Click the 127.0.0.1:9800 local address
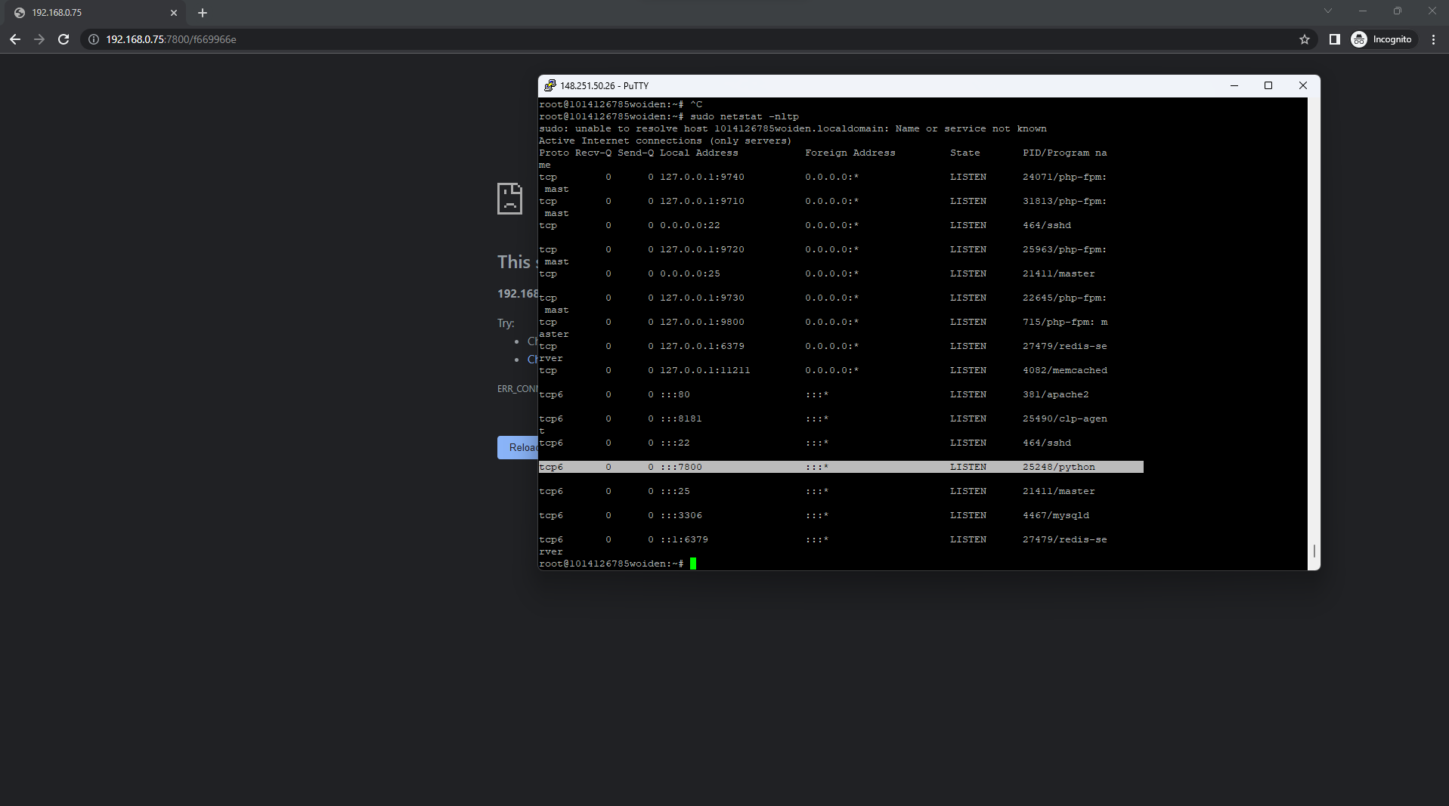Viewport: 1449px width, 806px height. tap(702, 322)
